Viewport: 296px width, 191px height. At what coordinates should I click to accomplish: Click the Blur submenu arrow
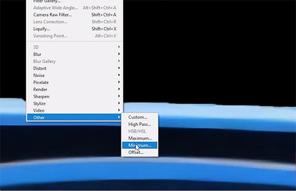click(119, 54)
